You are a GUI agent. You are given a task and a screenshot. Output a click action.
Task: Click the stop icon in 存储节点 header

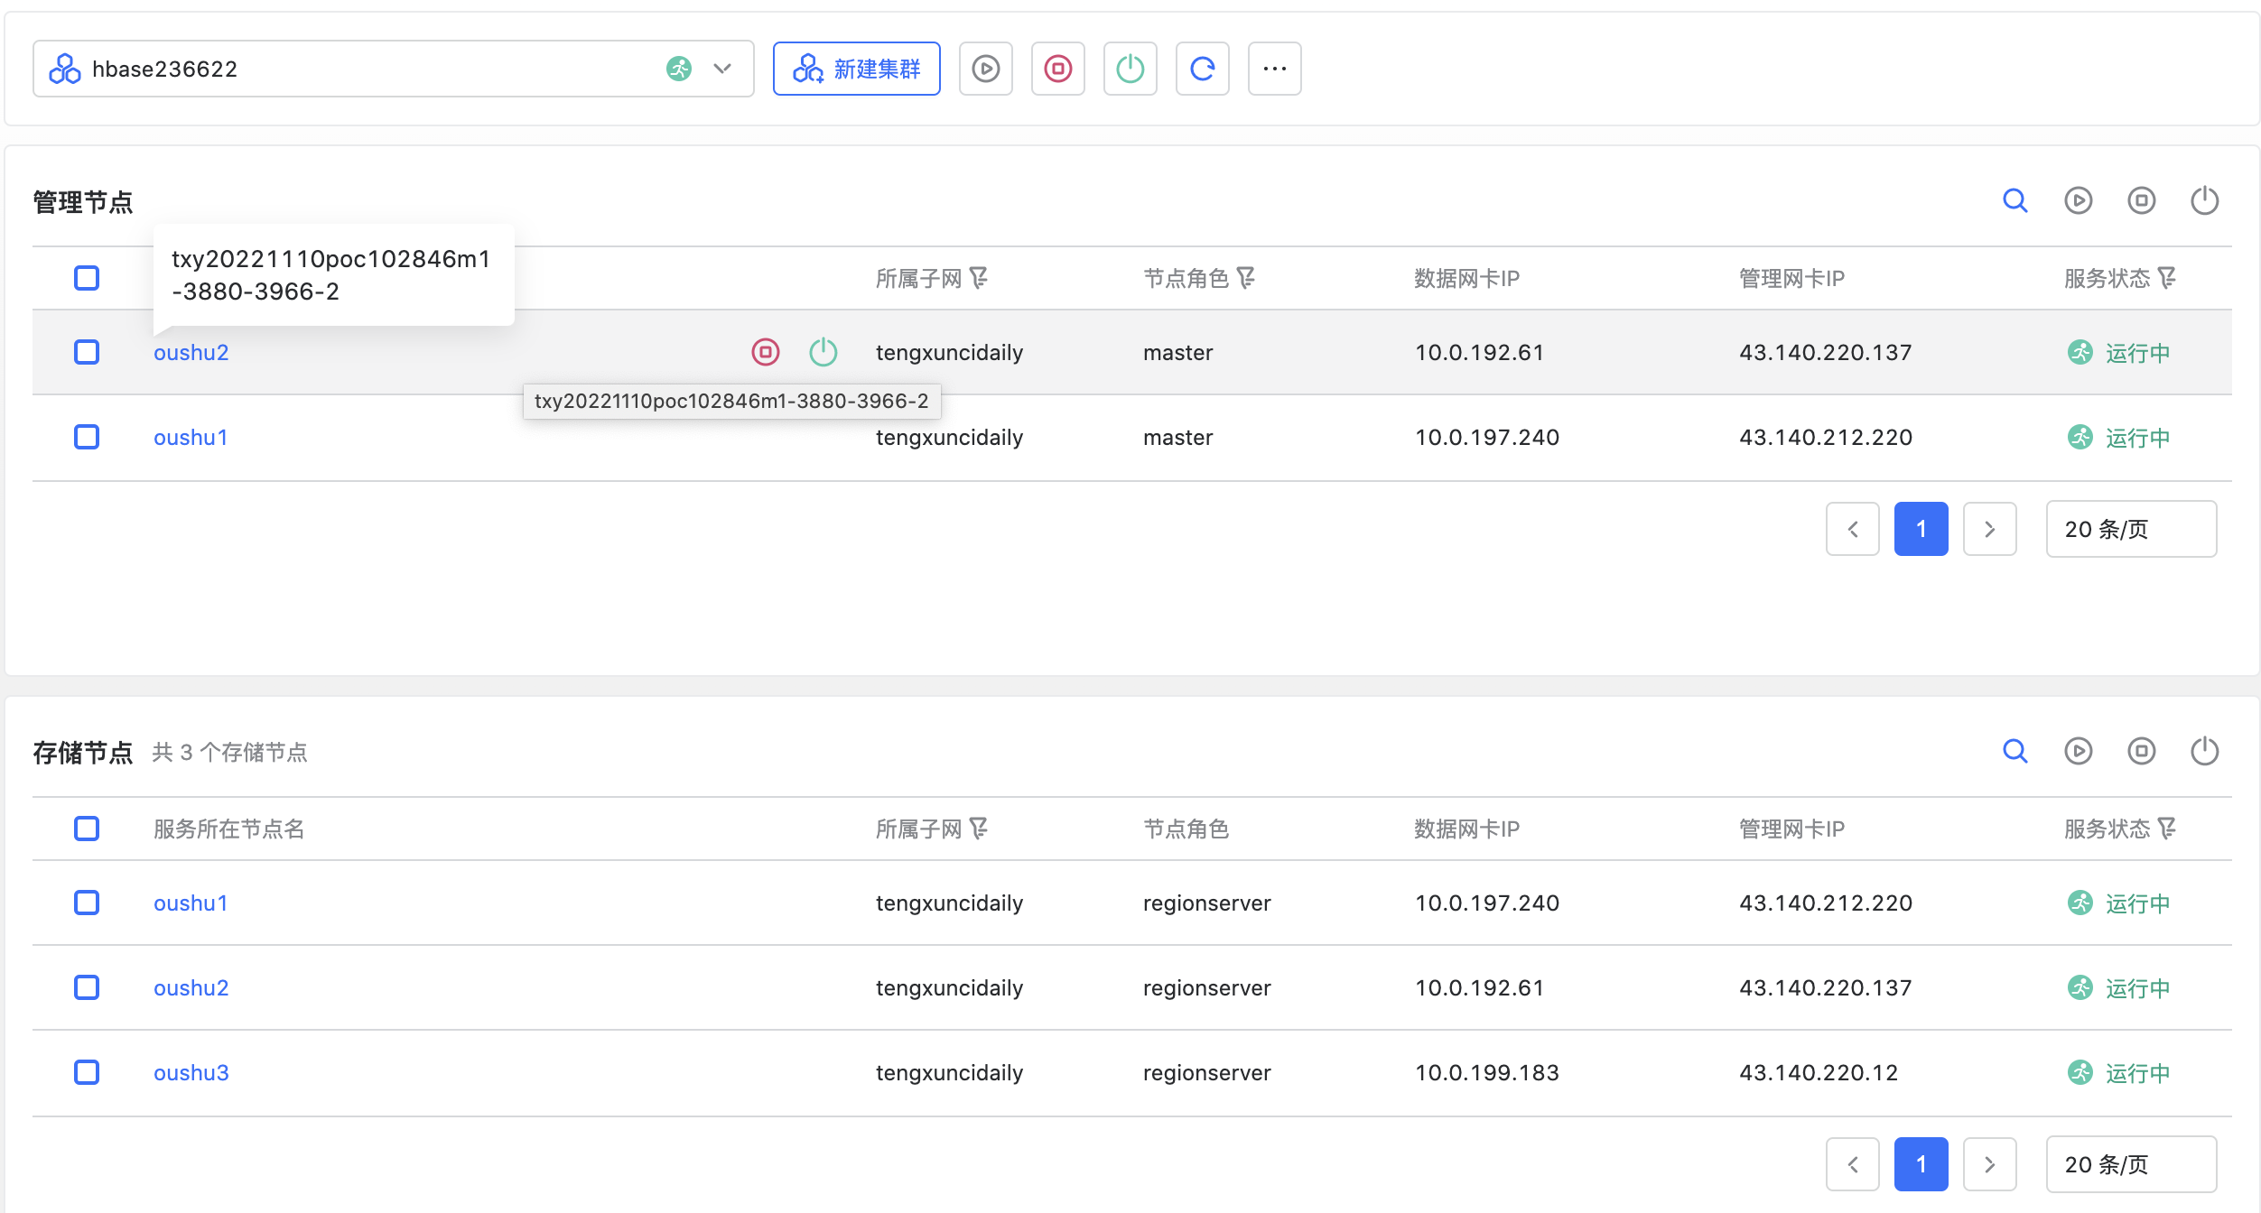2141,751
